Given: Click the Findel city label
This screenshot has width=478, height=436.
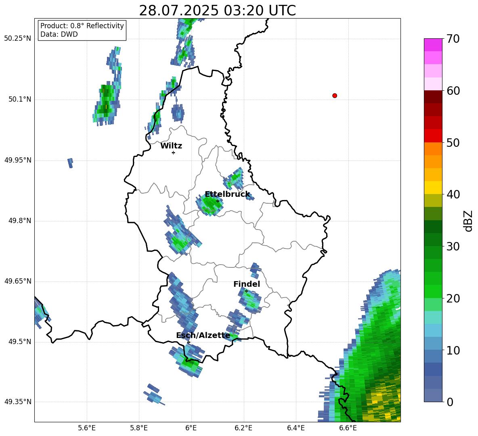Looking at the screenshot, I should click(x=247, y=284).
